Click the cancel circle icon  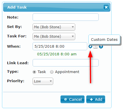[x=66, y=99]
